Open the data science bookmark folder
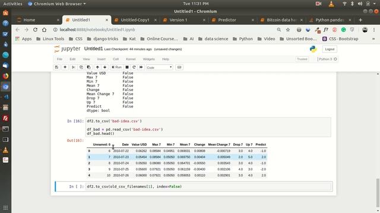The height and width of the screenshot is (213, 380). click(213, 38)
